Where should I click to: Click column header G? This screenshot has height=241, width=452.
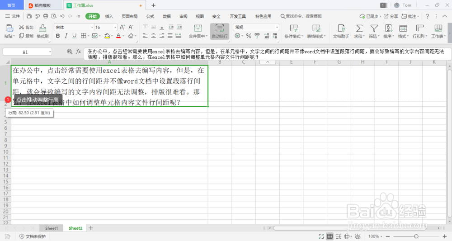click(339, 62)
